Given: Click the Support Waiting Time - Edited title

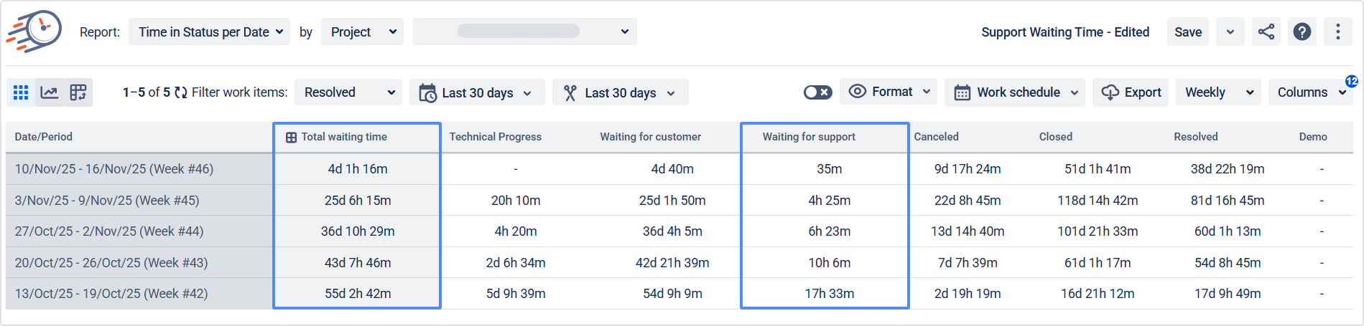Looking at the screenshot, I should point(1065,32).
